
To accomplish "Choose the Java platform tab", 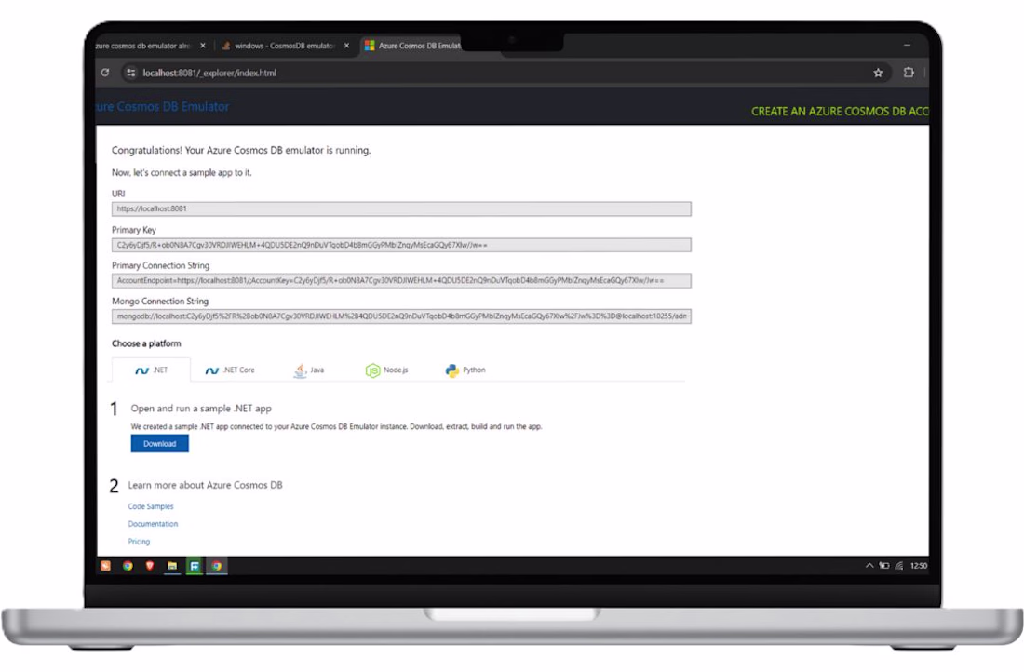I will click(x=309, y=370).
